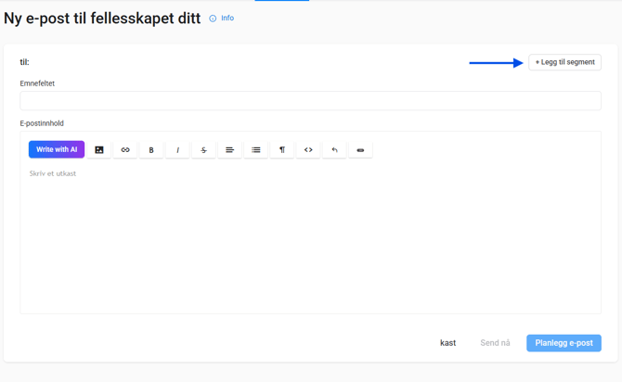Click the paragraph pilcrow icon
Image resolution: width=622 pixels, height=382 pixels.
coord(282,149)
